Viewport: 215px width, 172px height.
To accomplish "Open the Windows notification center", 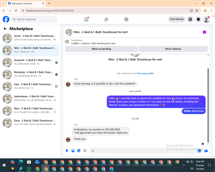I will pyautogui.click(x=209, y=165).
